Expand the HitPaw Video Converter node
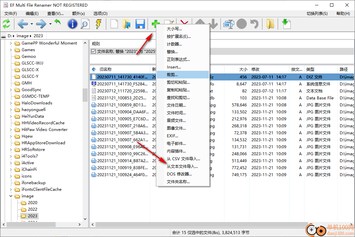 [x=11, y=130]
